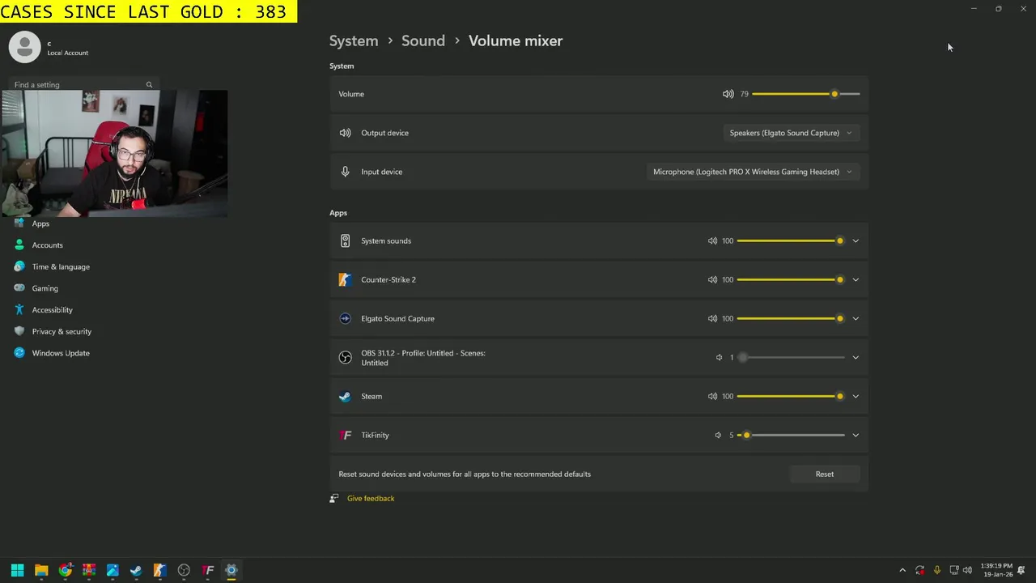Open the Input device microphone dropdown

752,172
